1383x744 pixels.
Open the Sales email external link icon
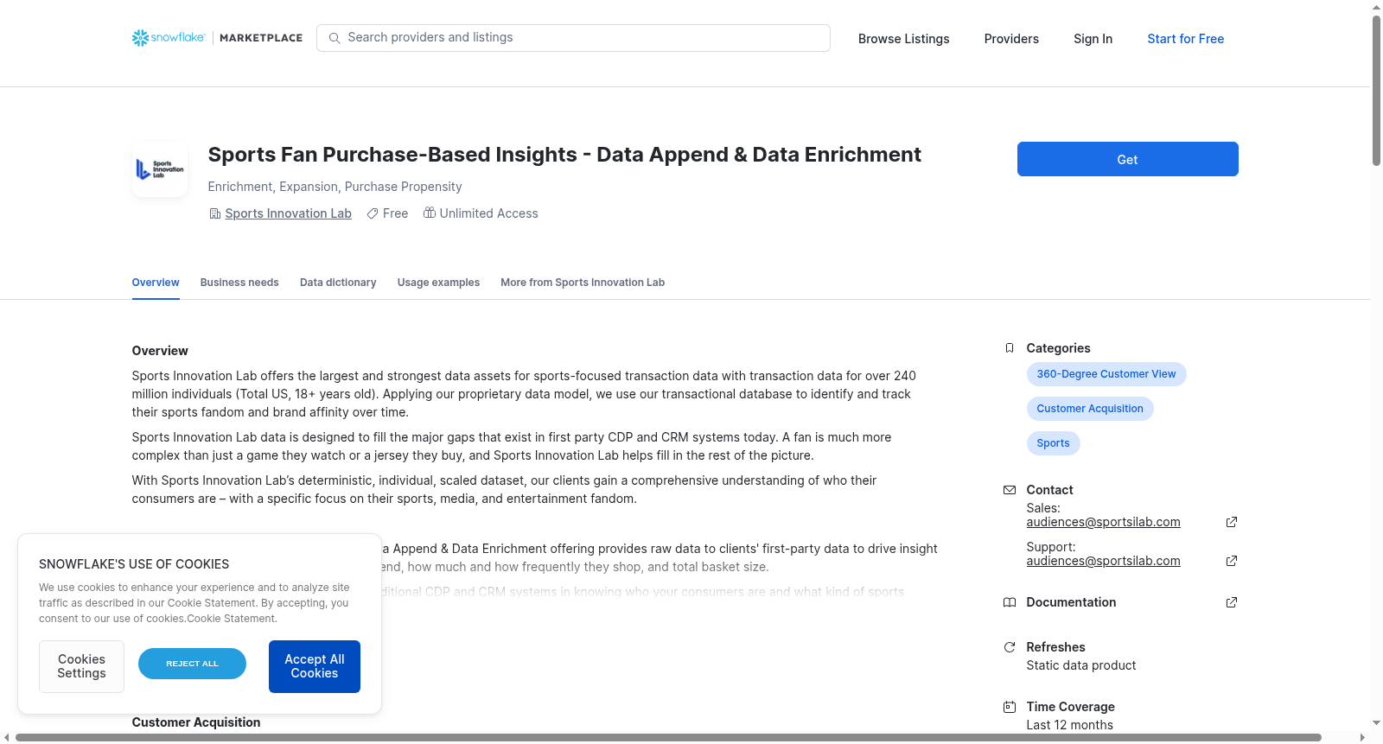1232,522
